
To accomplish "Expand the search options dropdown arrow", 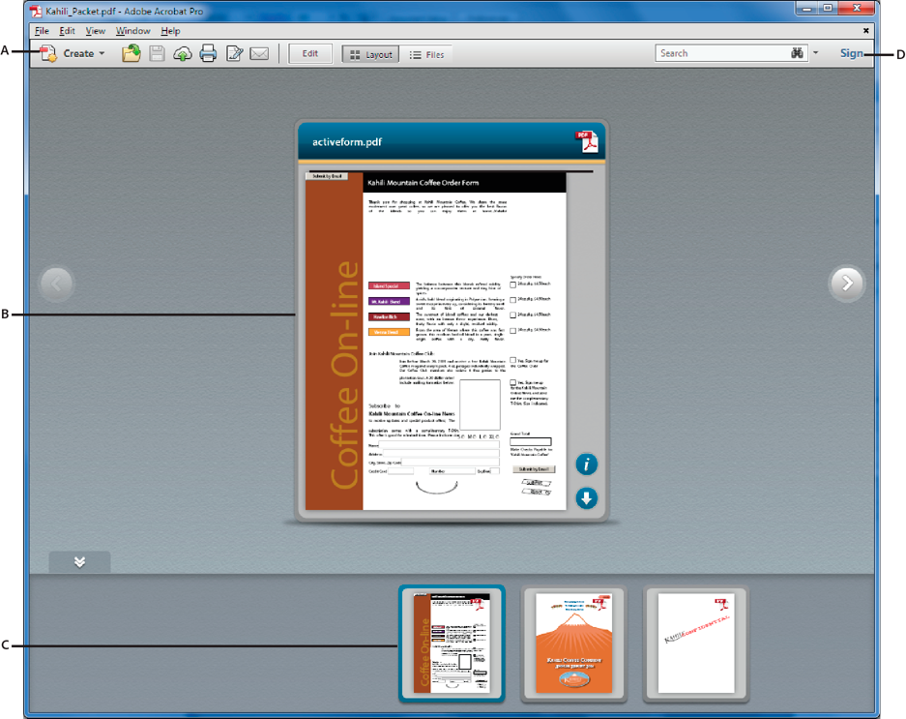I will pos(816,53).
